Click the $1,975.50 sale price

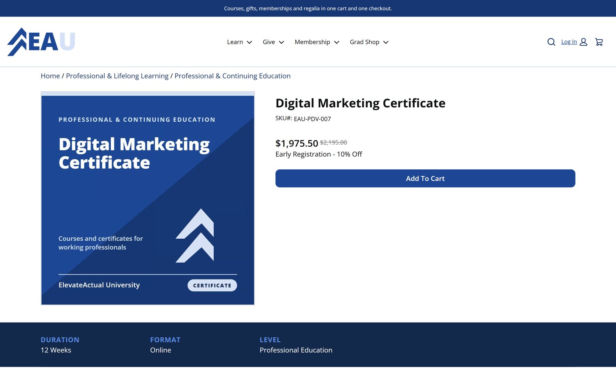pos(297,143)
